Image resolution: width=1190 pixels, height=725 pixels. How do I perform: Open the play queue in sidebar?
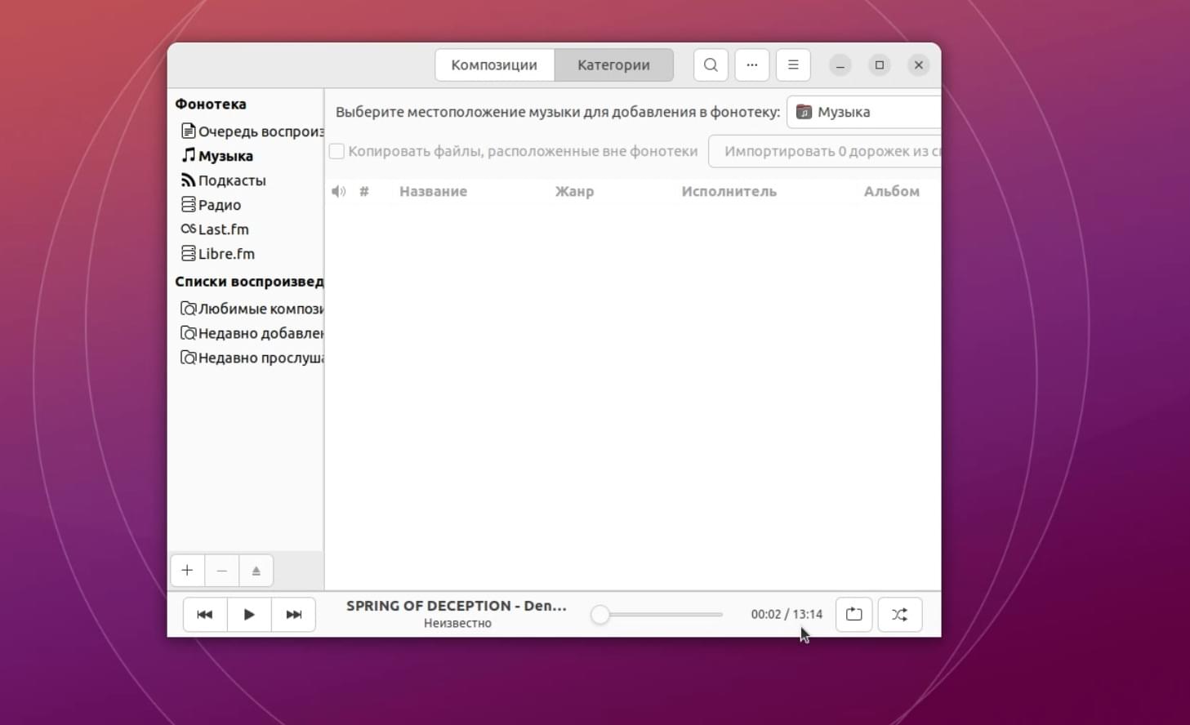tap(246, 131)
